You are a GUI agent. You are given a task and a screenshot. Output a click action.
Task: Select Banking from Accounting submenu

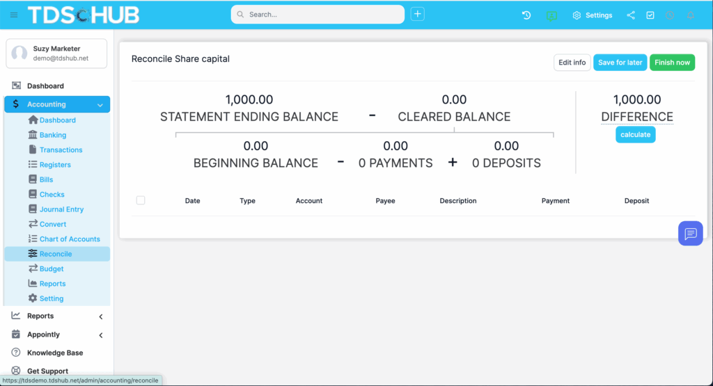click(53, 135)
